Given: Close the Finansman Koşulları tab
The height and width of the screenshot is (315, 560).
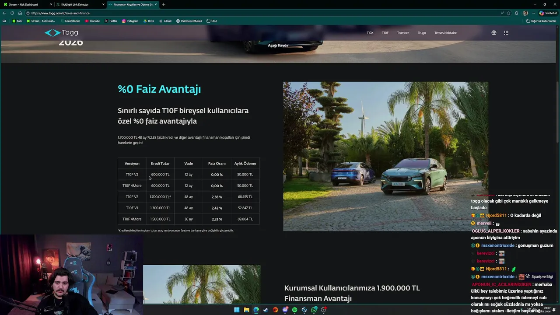Looking at the screenshot, I should [156, 4].
